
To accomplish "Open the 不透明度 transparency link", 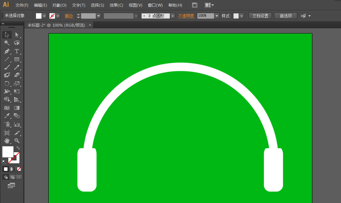I will (x=186, y=16).
